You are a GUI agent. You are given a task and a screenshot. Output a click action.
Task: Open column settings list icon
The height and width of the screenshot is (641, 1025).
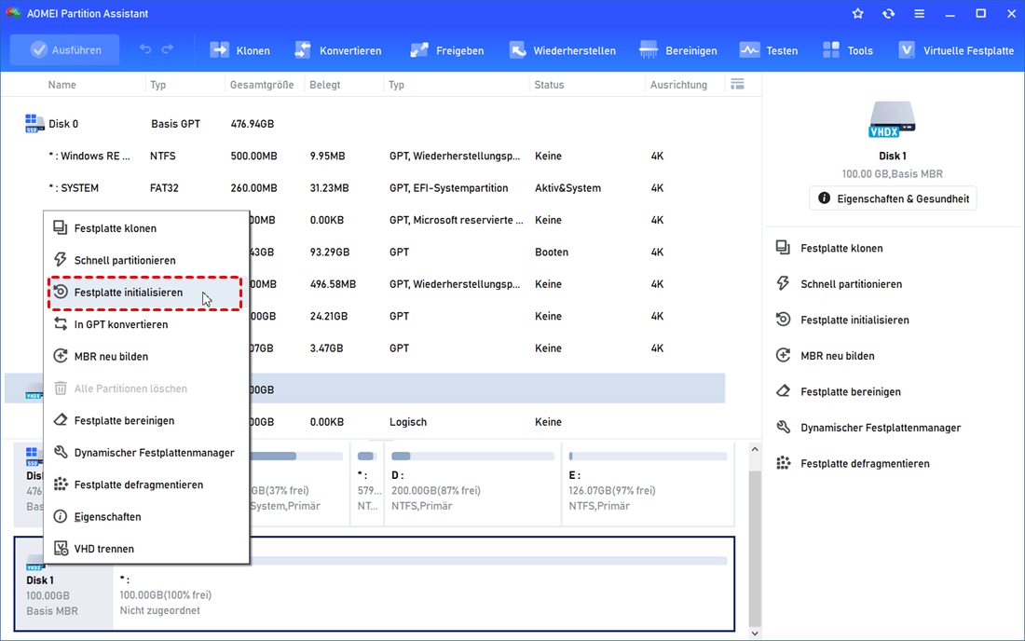[x=737, y=84]
